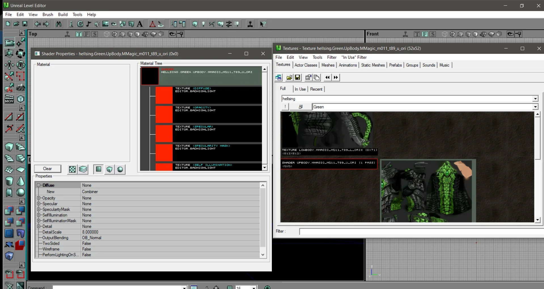
Task: Expand the Detail property node
Action: pyautogui.click(x=39, y=226)
